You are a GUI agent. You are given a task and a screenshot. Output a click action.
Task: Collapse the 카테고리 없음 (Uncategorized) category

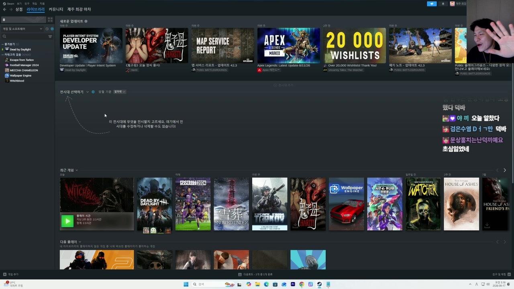(x=16, y=55)
